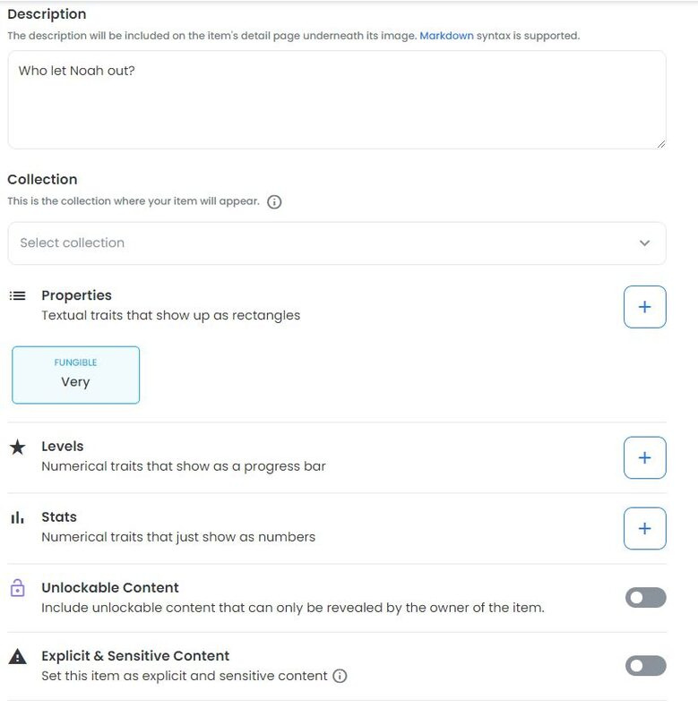Open the Select collection dropdown
The width and height of the screenshot is (698, 716).
[x=336, y=243]
